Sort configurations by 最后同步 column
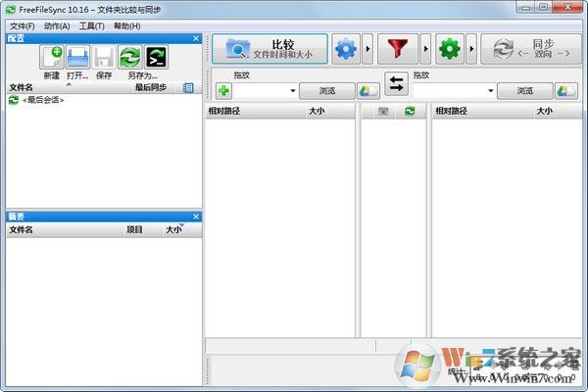The height and width of the screenshot is (392, 588). click(x=151, y=87)
